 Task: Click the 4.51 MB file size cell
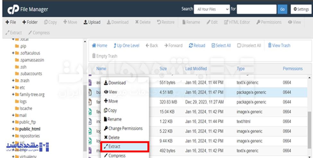point(166,92)
